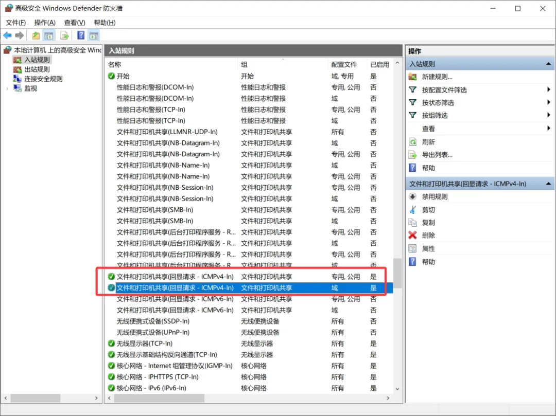Open the 文件(F) menu
Image resolution: width=556 pixels, height=416 pixels.
[x=16, y=23]
